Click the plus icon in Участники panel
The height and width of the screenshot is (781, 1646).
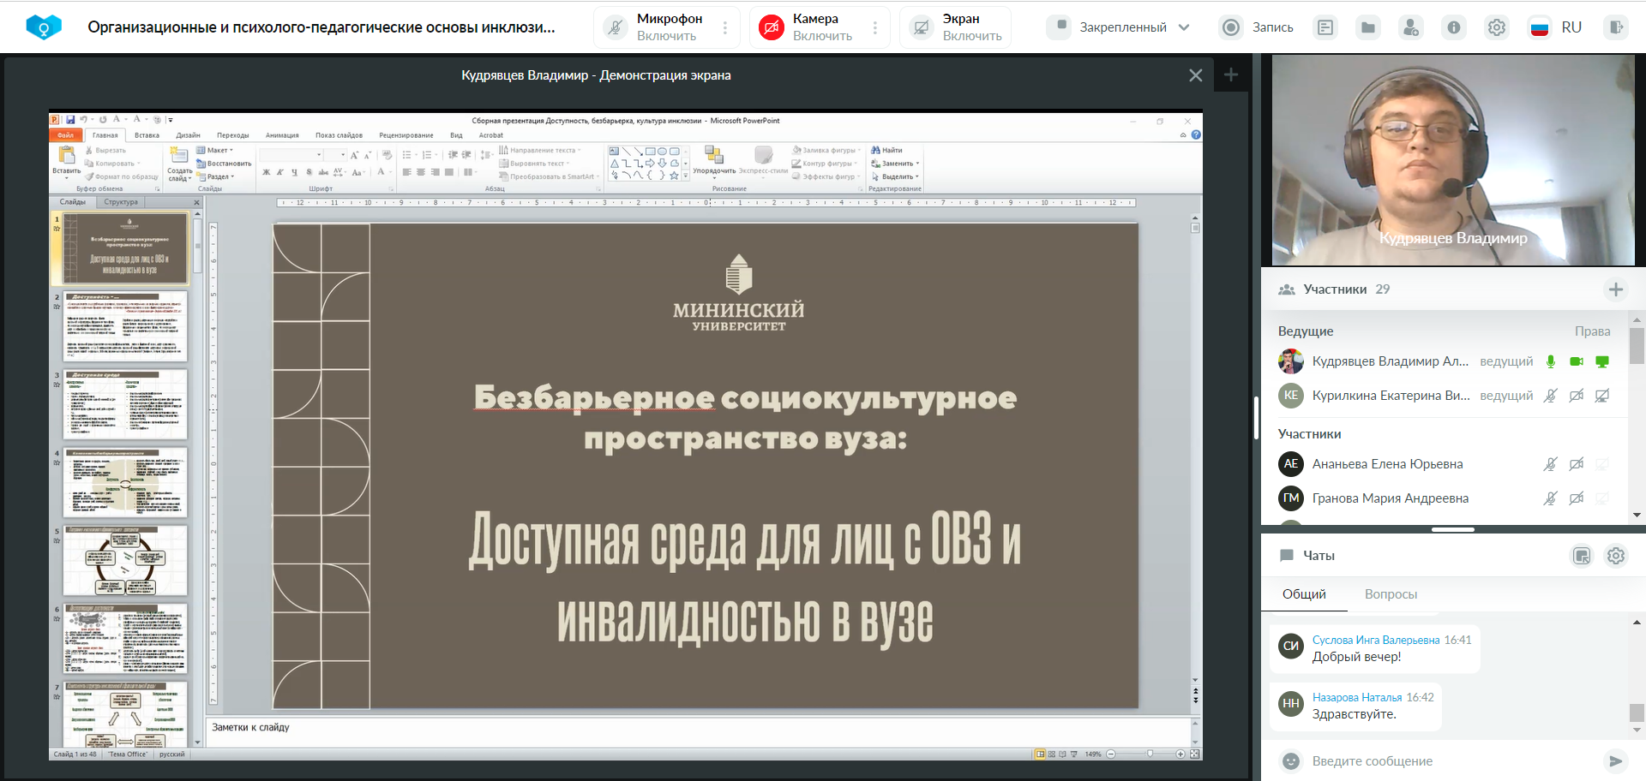tap(1615, 289)
